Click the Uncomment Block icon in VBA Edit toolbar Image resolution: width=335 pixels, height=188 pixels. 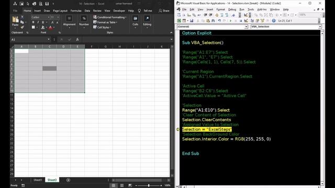[227, 15]
